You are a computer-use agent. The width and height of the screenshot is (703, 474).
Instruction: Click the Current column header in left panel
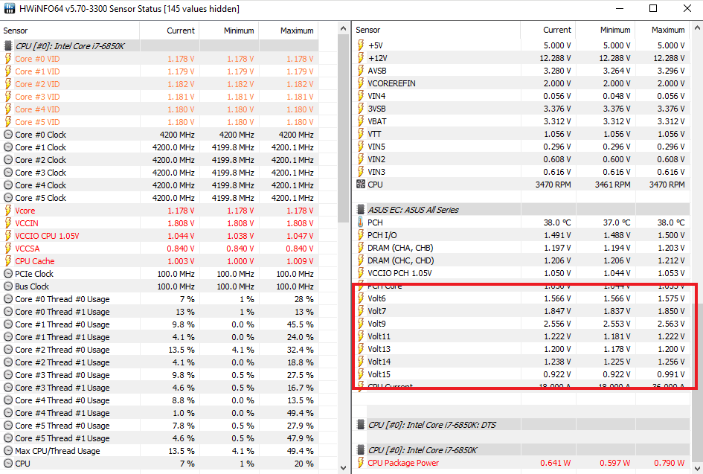tap(170, 31)
